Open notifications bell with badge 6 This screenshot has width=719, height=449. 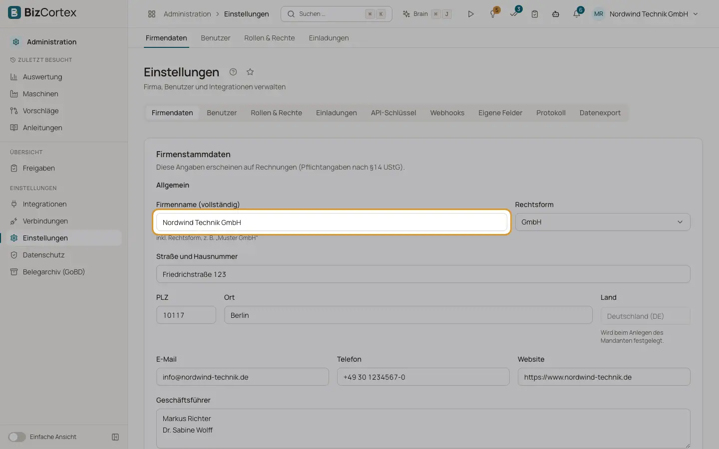[577, 14]
